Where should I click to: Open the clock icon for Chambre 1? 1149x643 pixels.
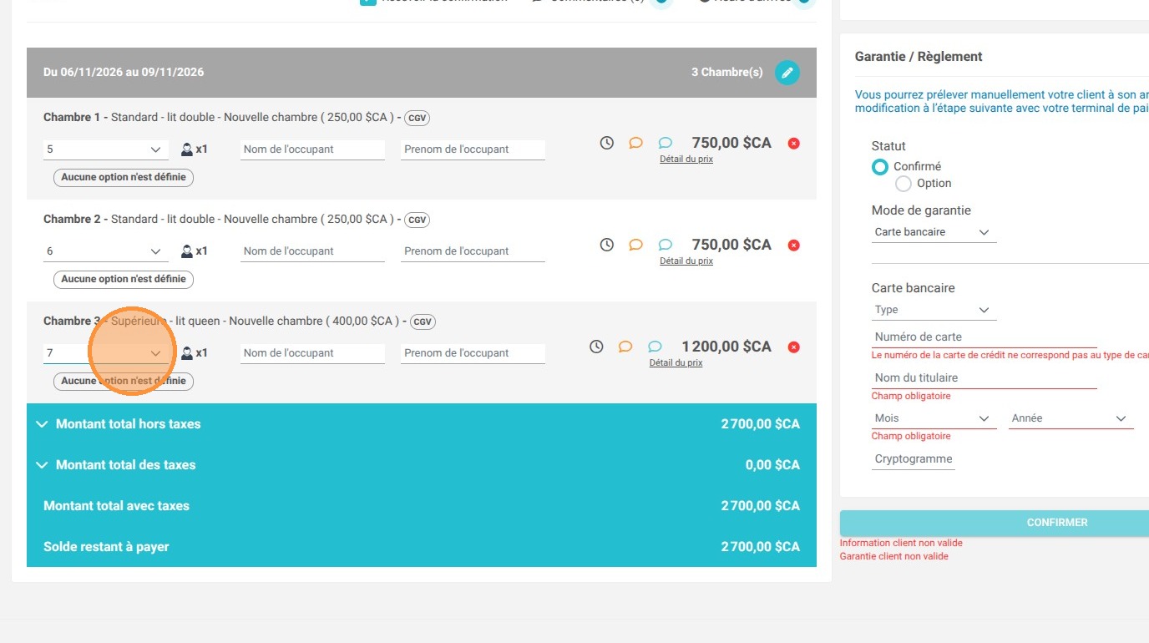point(607,143)
